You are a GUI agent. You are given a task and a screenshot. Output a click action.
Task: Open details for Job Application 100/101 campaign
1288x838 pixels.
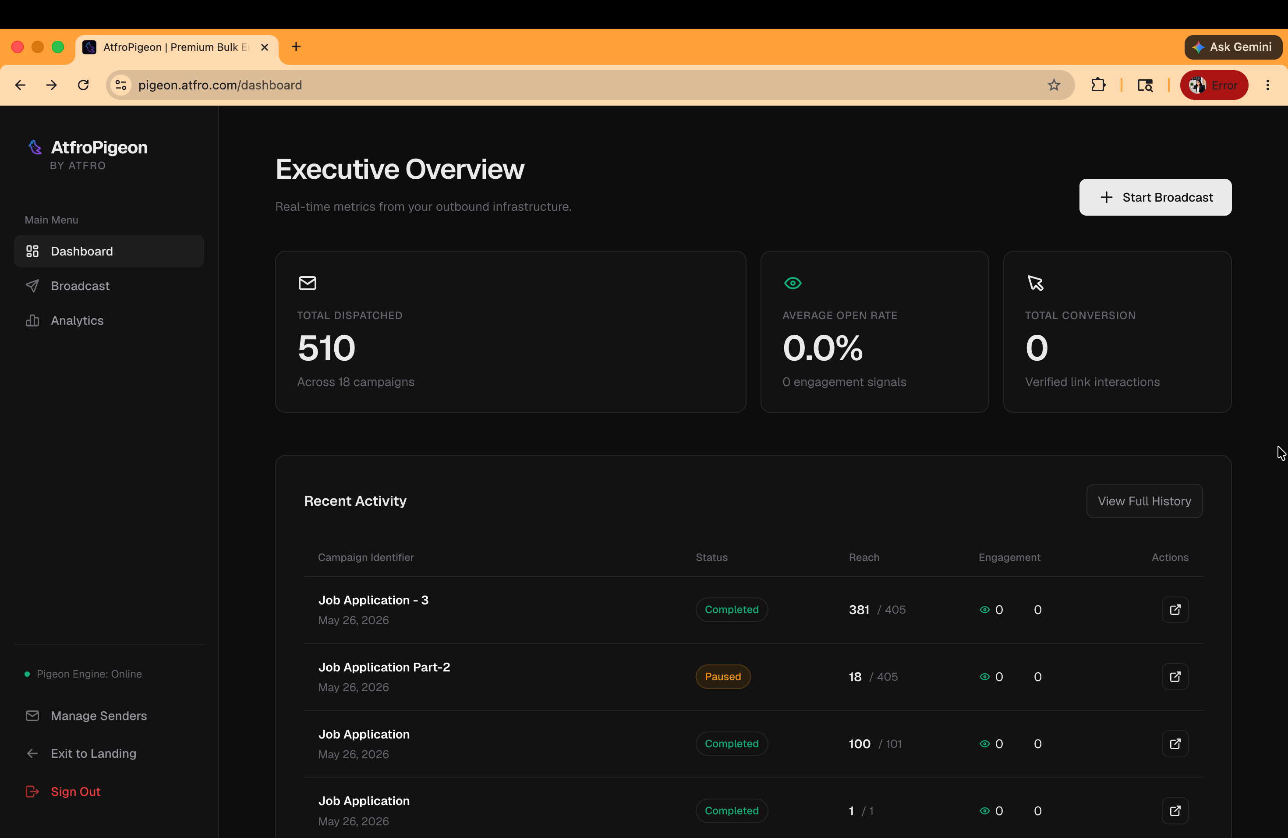pos(1175,744)
